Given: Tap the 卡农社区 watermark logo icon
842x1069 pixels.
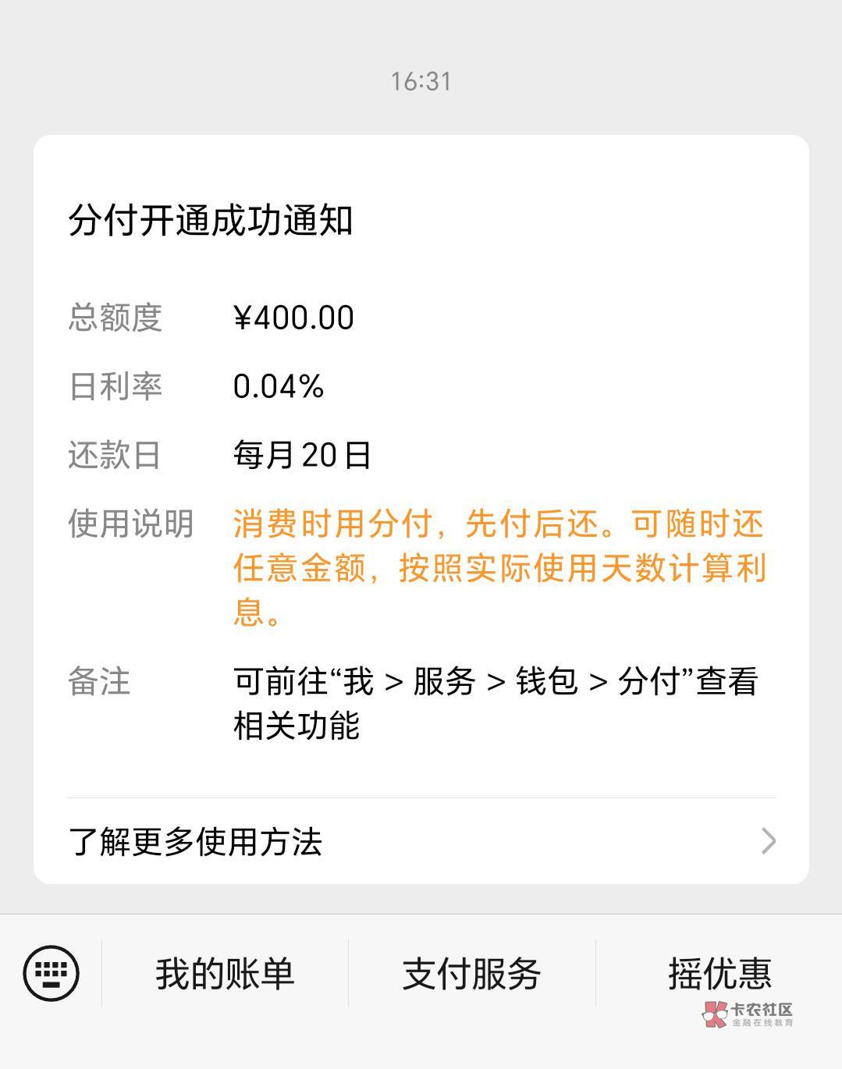Looking at the screenshot, I should (x=714, y=1014).
